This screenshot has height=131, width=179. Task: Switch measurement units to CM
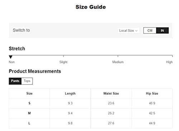pyautogui.click(x=150, y=31)
